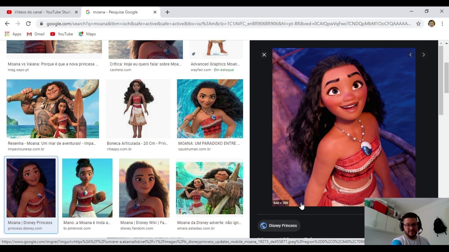Open the Chrome profile avatar
Viewport: 449px width, 252px height.
(x=431, y=23)
